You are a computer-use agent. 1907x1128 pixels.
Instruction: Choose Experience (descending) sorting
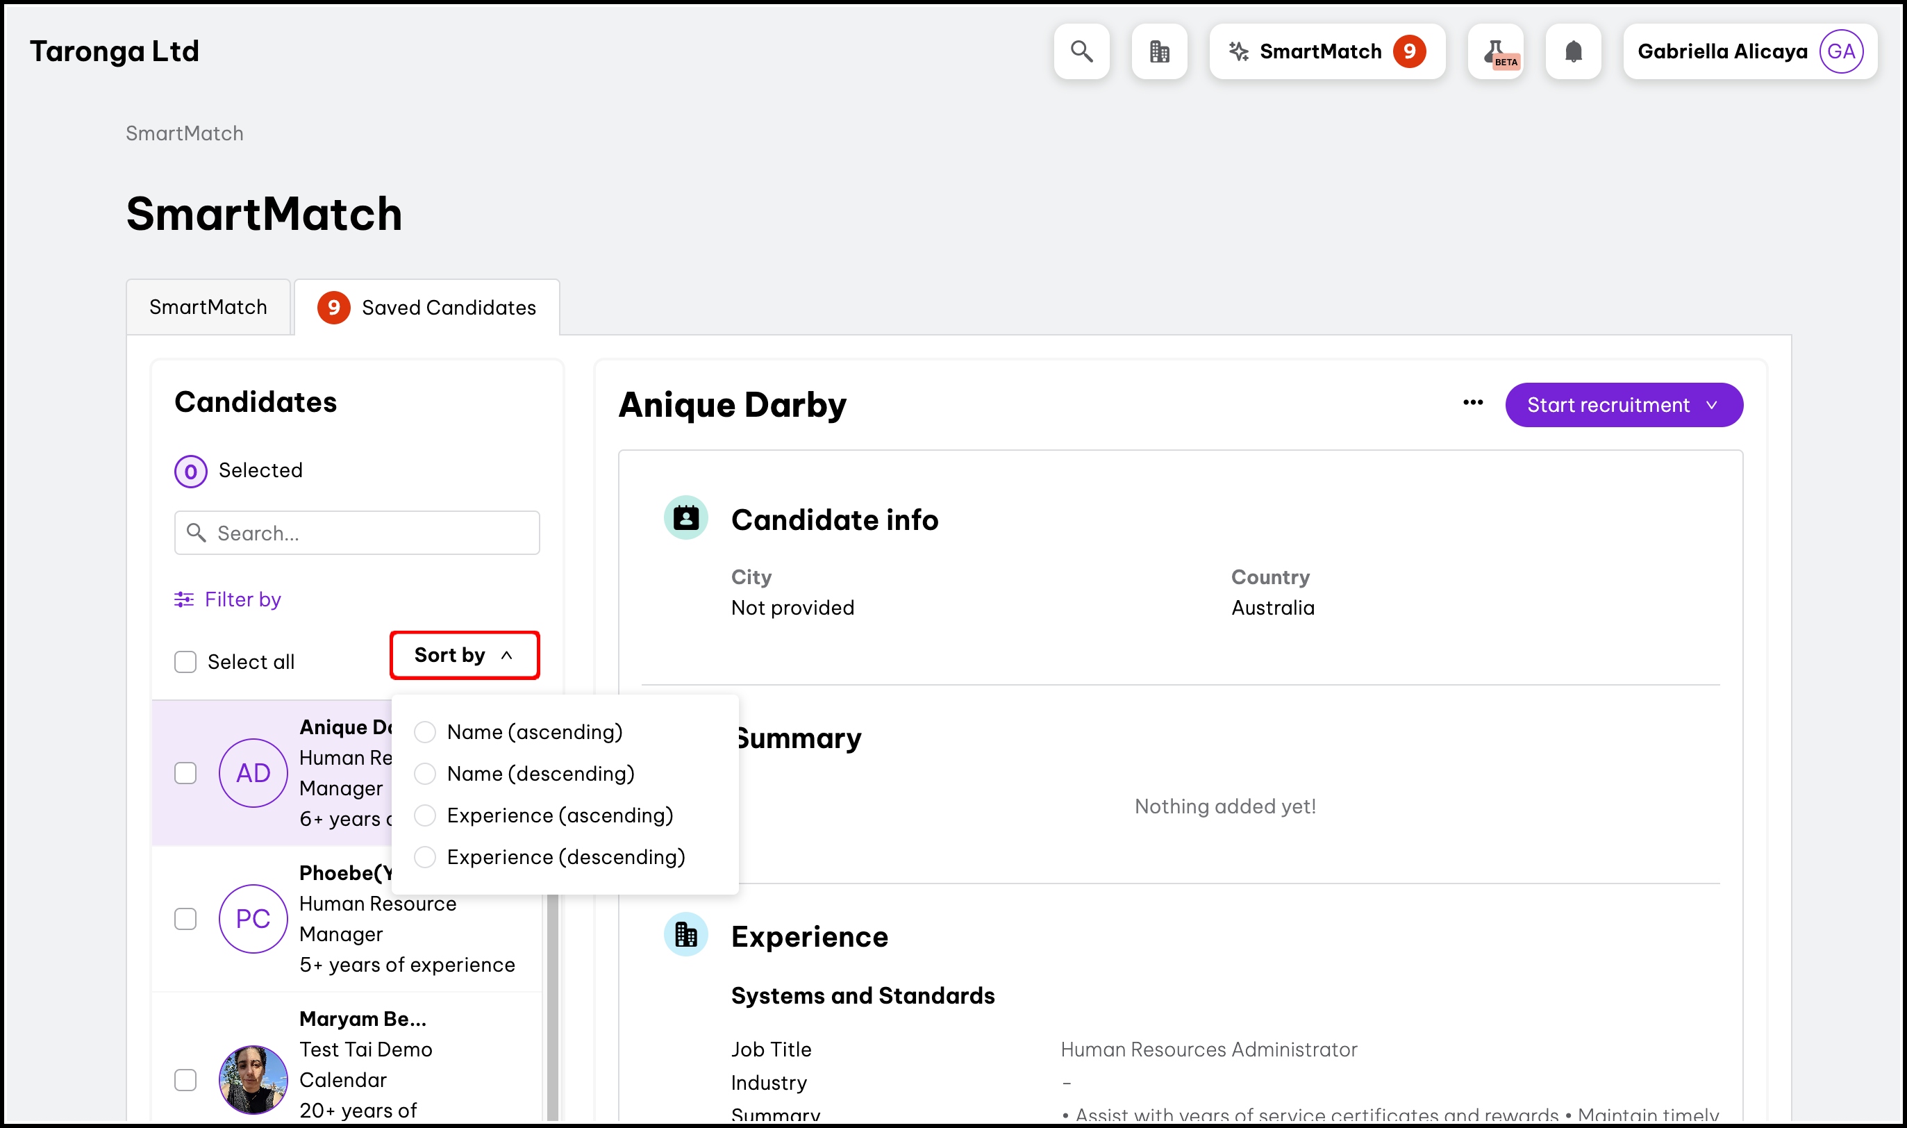pos(550,857)
